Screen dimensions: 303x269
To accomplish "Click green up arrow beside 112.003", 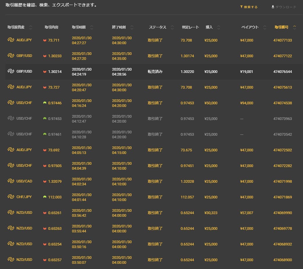I will click(45, 197).
